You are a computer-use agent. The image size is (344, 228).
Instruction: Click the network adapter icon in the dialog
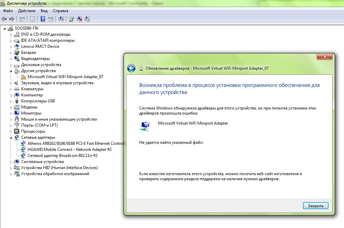click(x=145, y=126)
